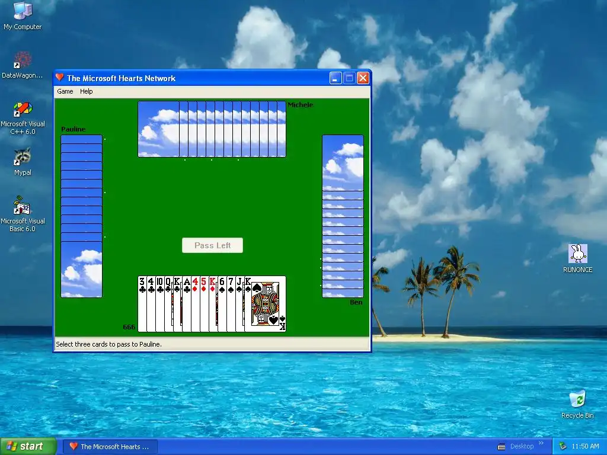Click the Ben player name label
The height and width of the screenshot is (455, 607).
tap(356, 302)
